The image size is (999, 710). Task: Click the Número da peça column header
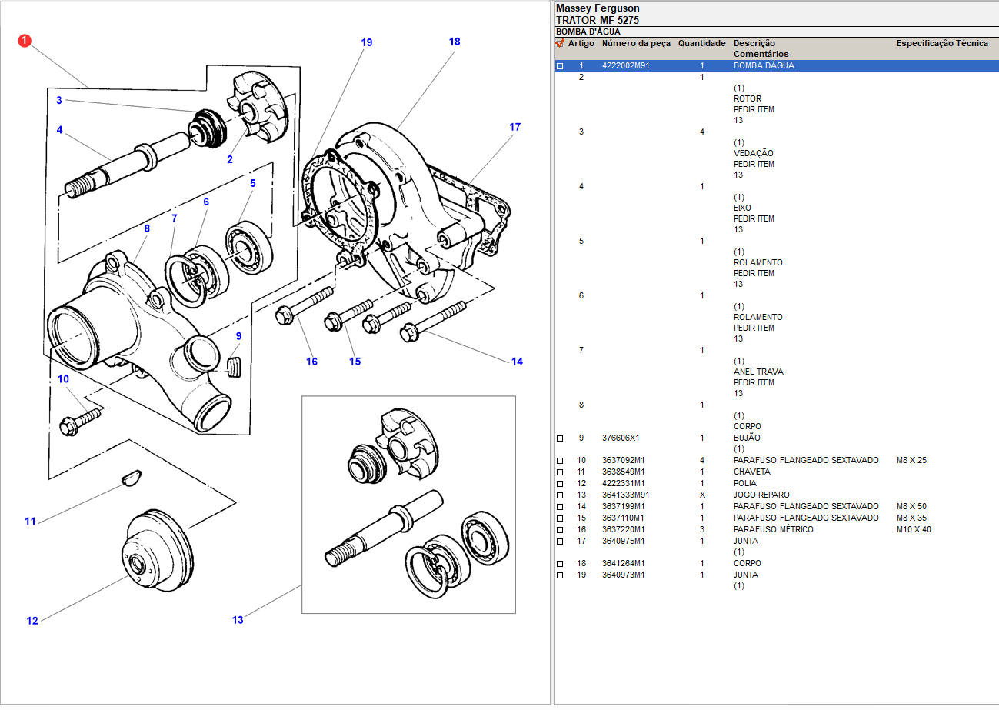coord(636,44)
